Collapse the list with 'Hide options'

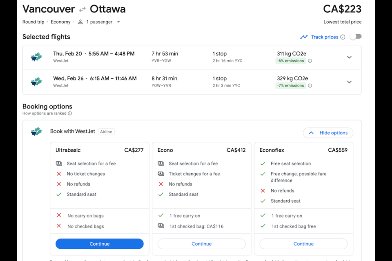point(328,133)
